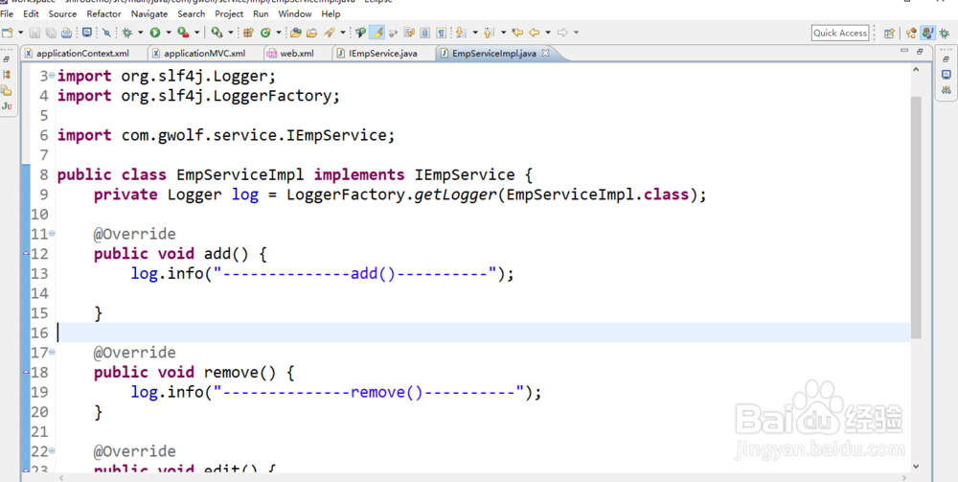Open the Window menu
Viewport: 958px width, 482px height.
coord(294,13)
